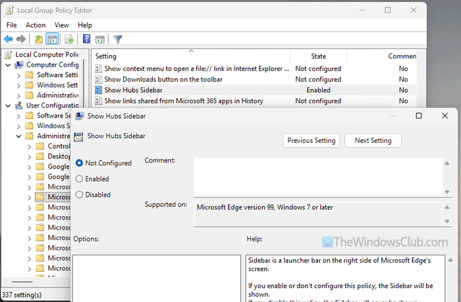The image size is (461, 302).
Task: Expand the Control Panel tree node
Action: pos(30,147)
